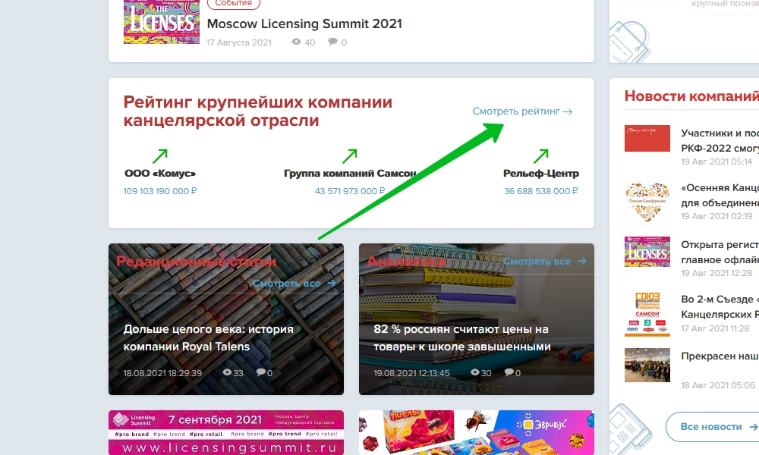This screenshot has width=759, height=455.
Task: Click views eye icon on 82 % россиян article
Action: 475,372
